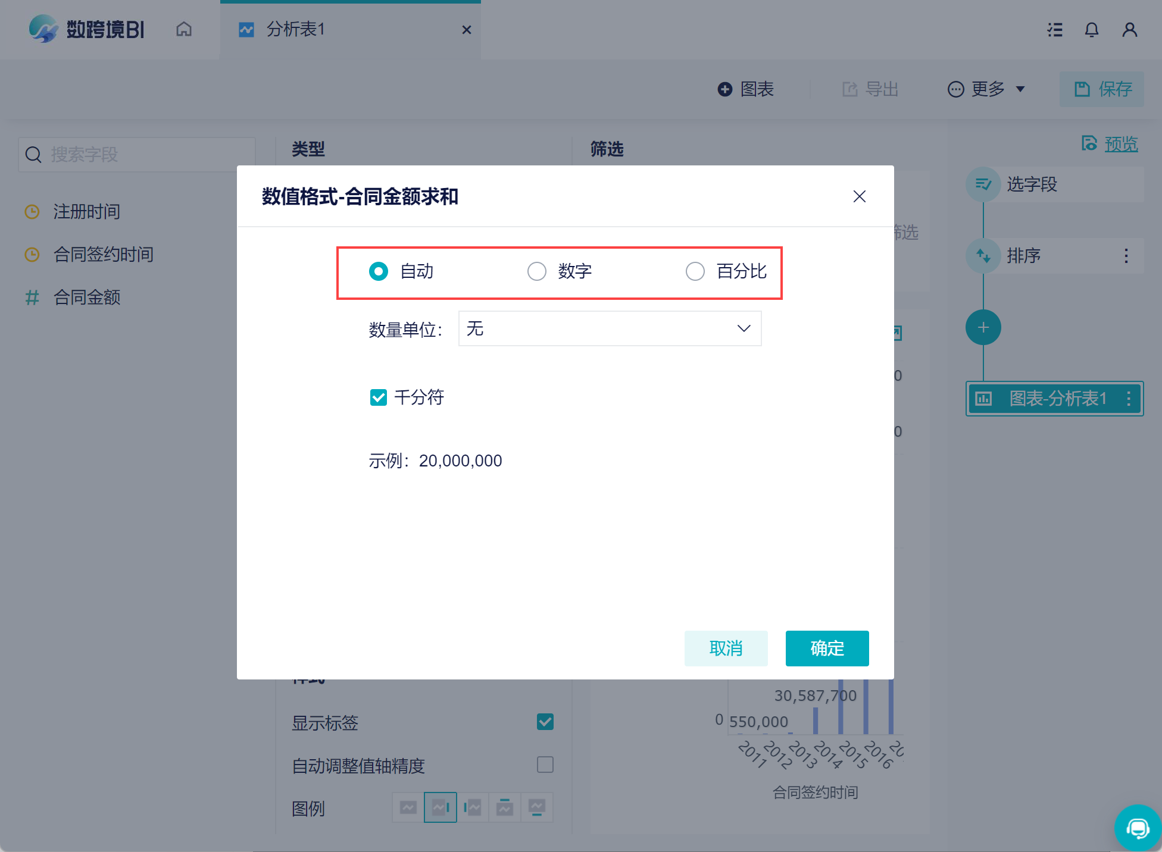Click the round plus add-step button
This screenshot has height=852, width=1162.
coord(983,327)
